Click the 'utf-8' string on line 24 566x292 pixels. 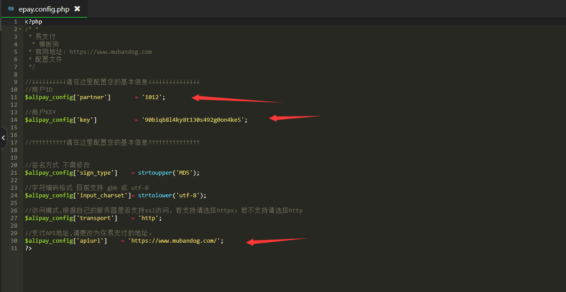coord(189,196)
